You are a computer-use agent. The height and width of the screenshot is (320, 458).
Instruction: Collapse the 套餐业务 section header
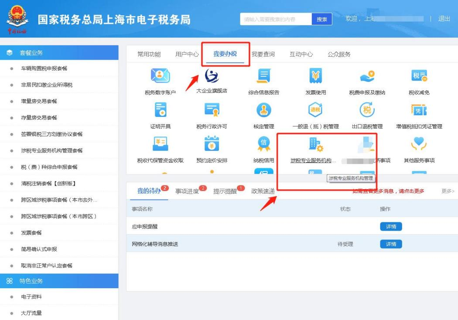(59, 53)
